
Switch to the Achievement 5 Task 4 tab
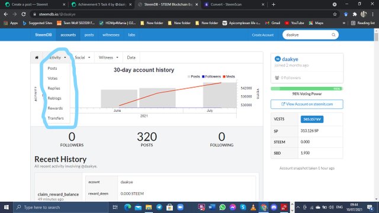[102, 4]
